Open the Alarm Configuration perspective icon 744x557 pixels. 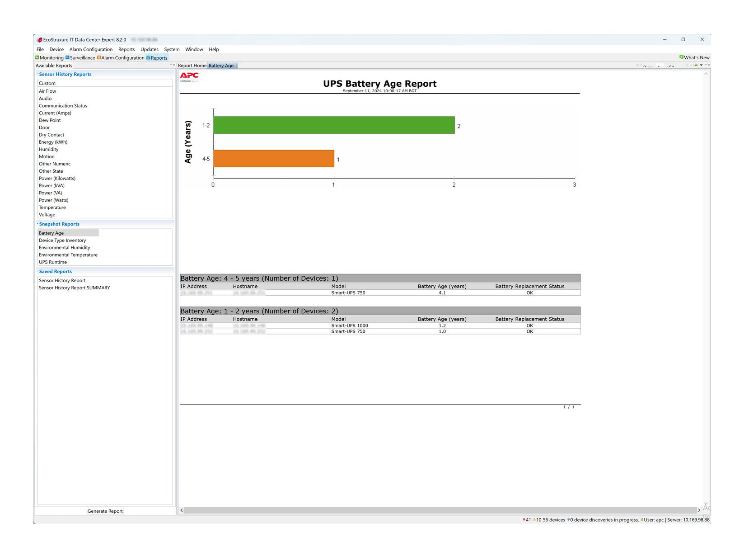point(98,57)
